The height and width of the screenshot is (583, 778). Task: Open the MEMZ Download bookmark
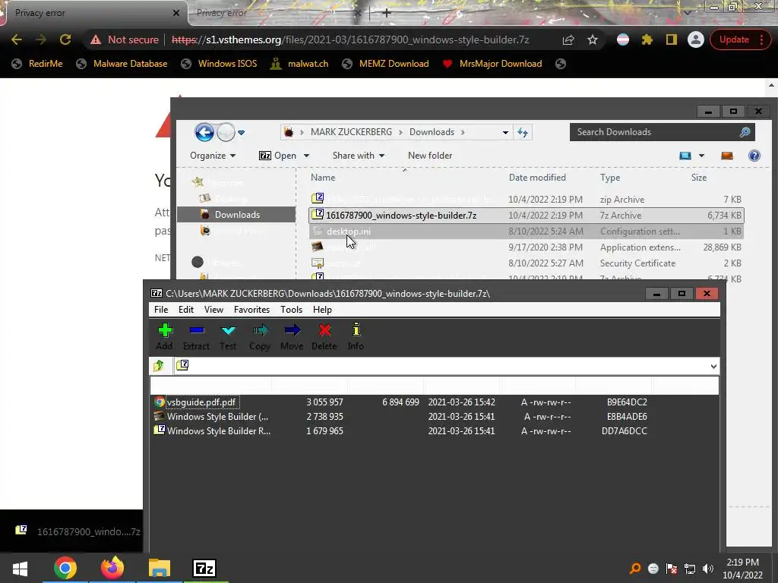tap(385, 64)
